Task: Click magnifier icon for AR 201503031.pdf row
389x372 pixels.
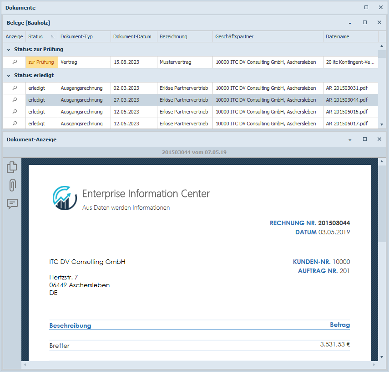Action: [15, 88]
